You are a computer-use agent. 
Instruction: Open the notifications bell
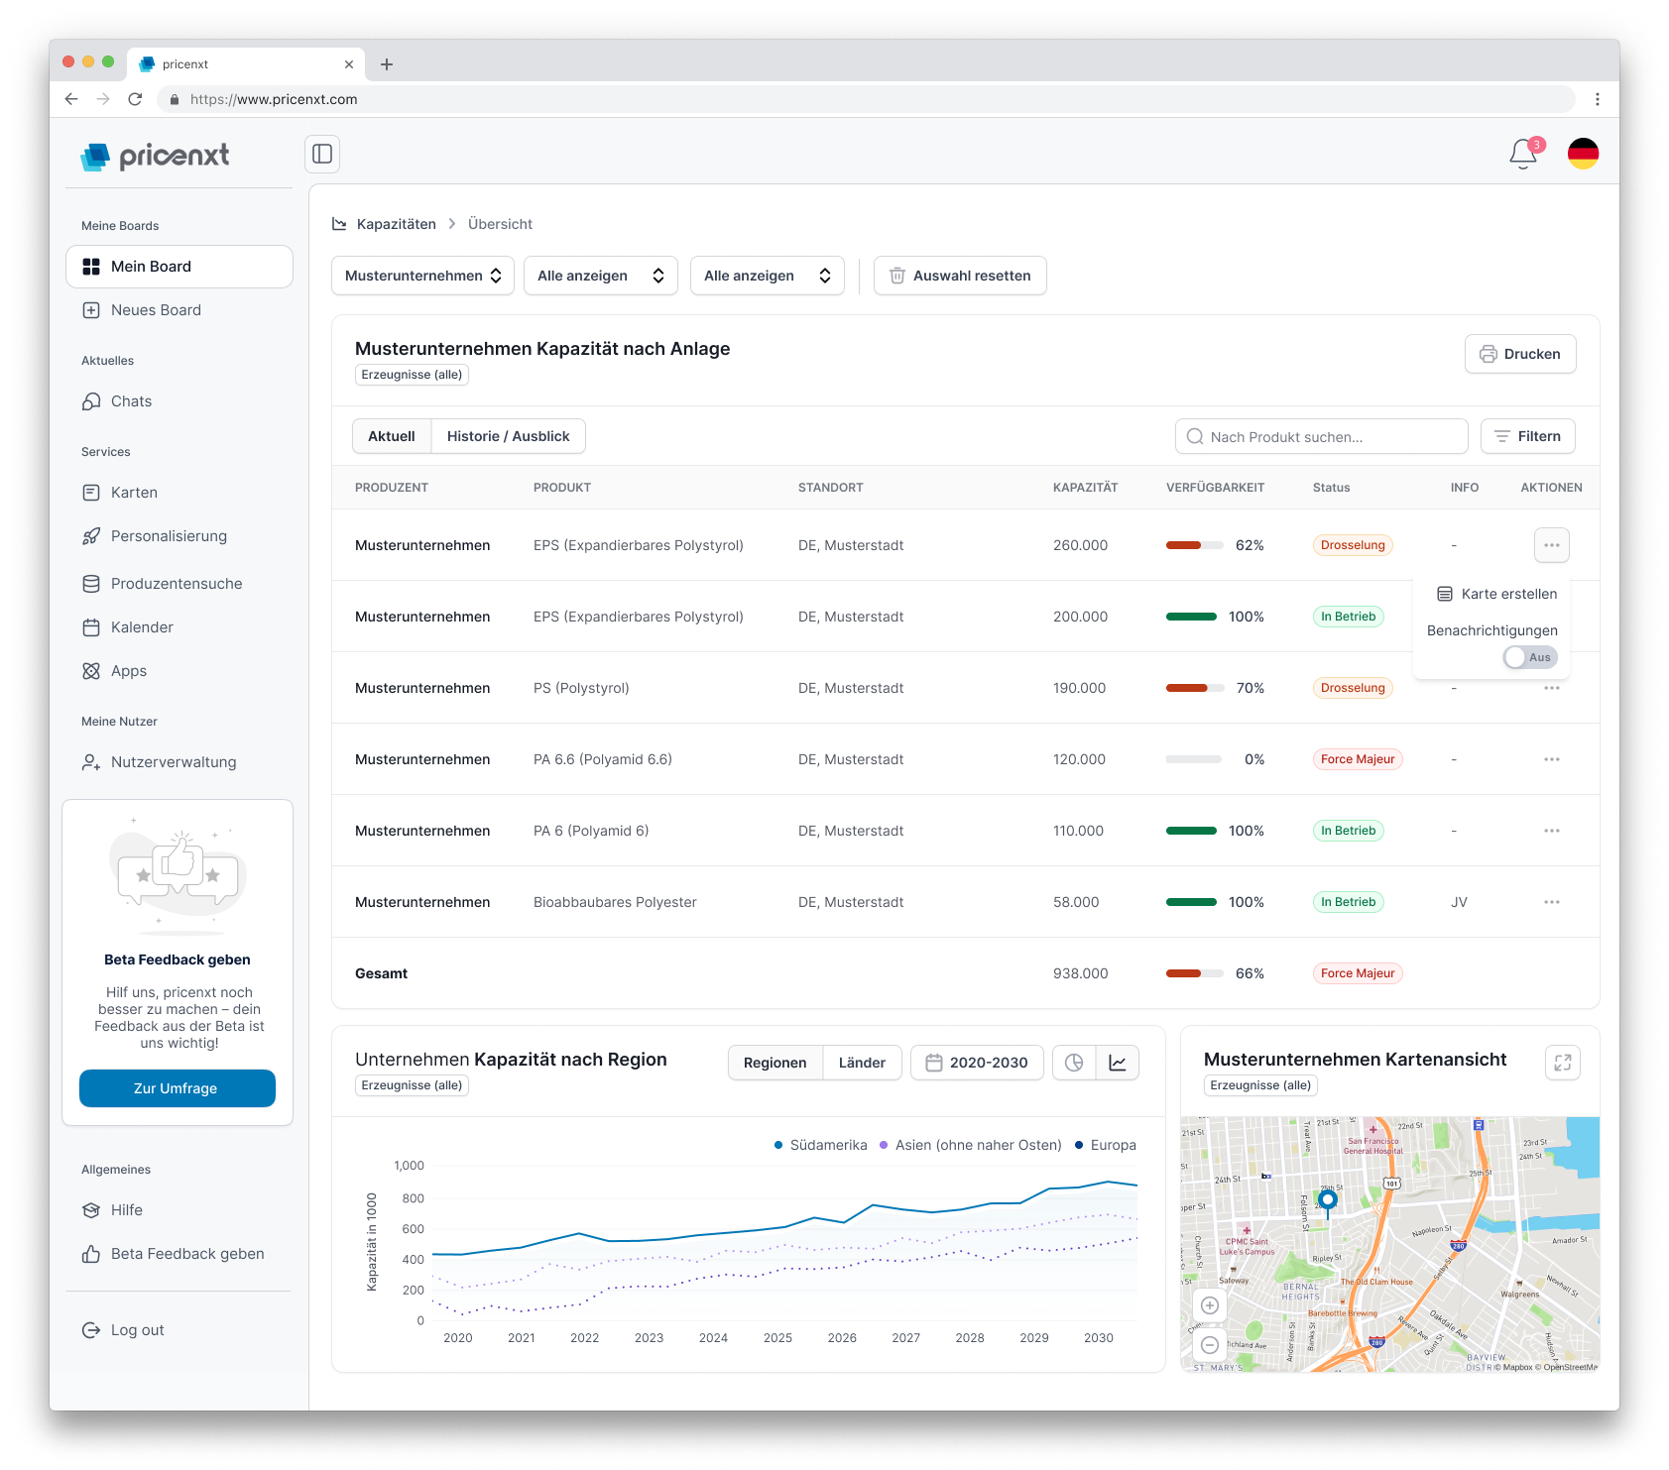1522,154
